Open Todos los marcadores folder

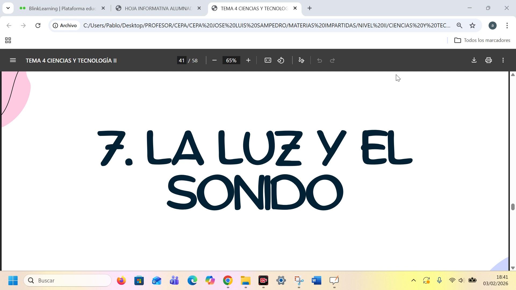[x=482, y=40]
